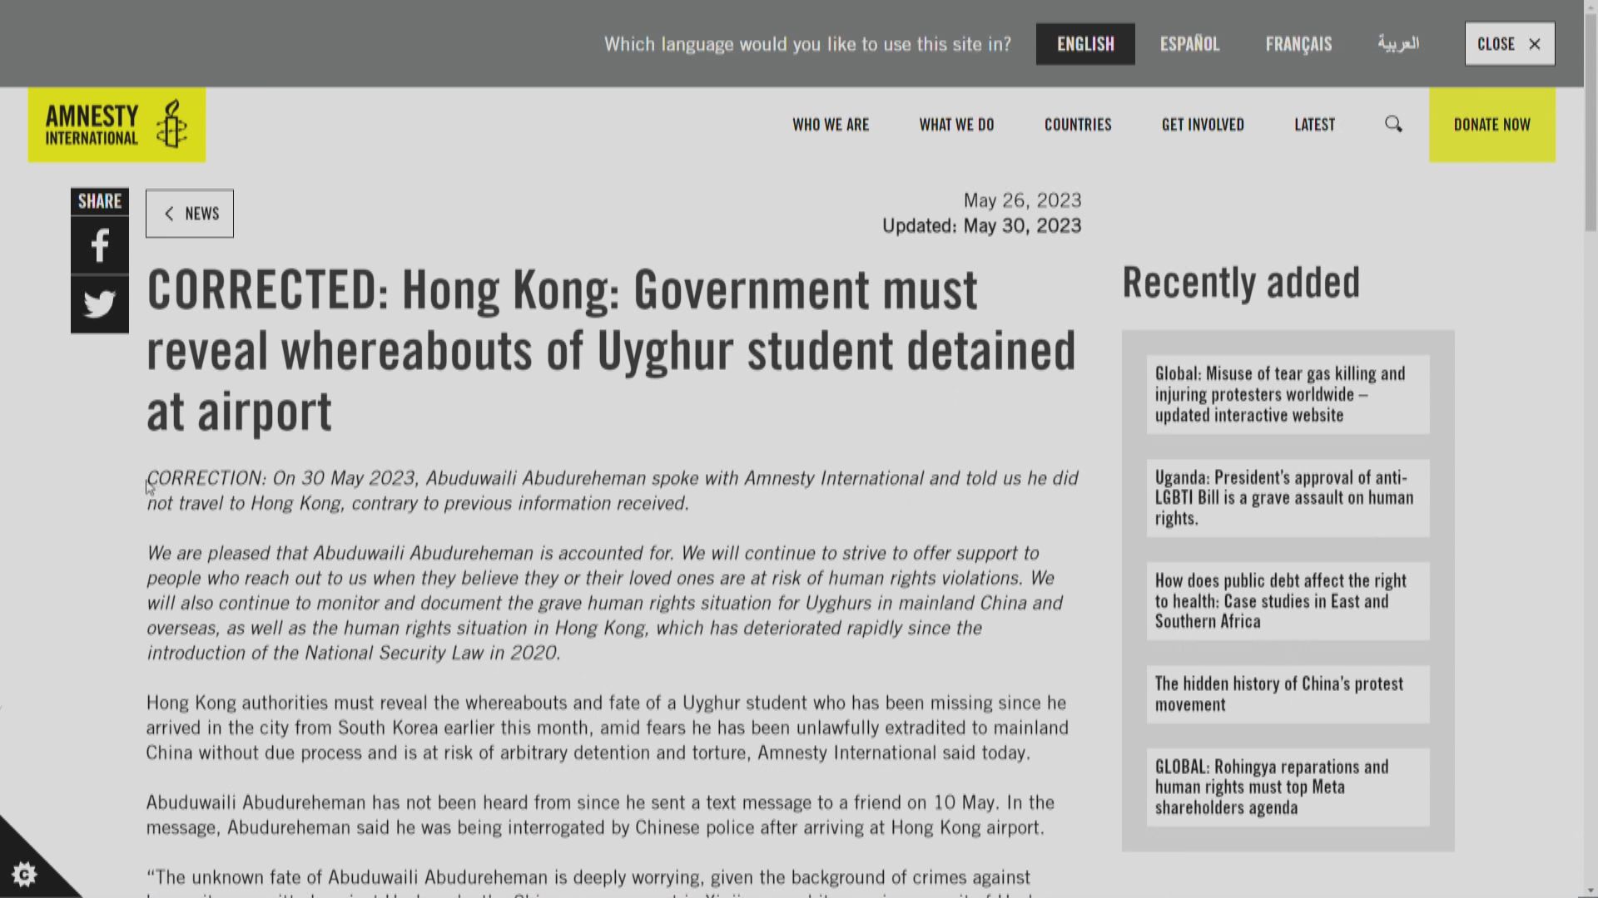The image size is (1598, 898).
Task: Share article via Twitter bird icon
Action: point(99,304)
